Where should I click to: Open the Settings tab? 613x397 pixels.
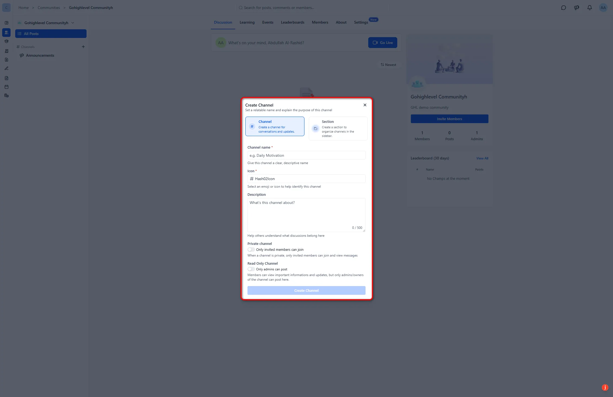click(x=361, y=22)
